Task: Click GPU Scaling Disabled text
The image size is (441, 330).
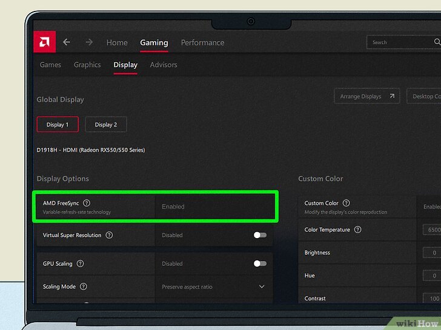Action: point(172,264)
